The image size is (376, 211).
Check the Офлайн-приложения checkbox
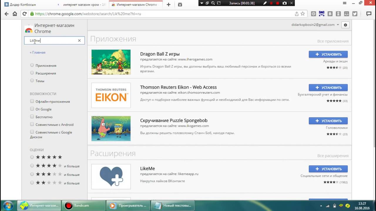(32, 101)
